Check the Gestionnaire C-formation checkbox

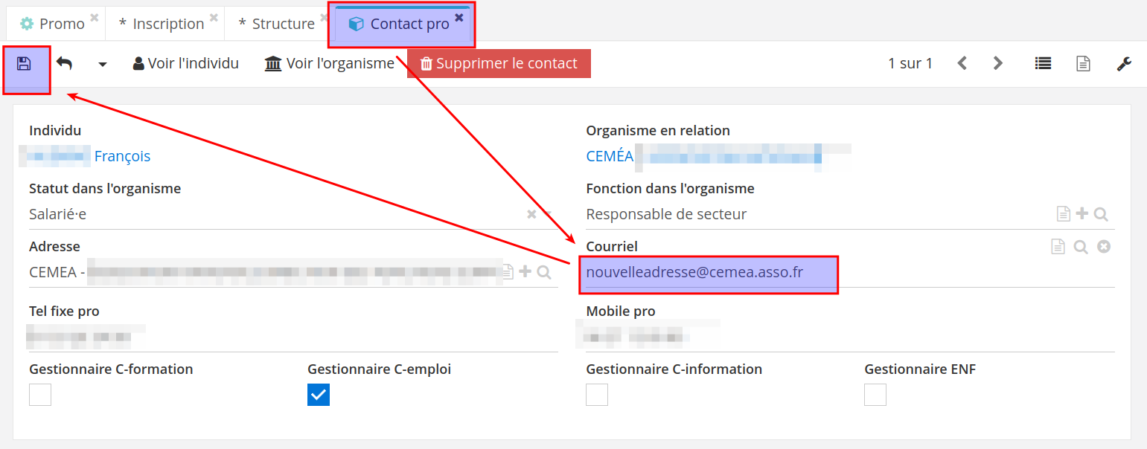[40, 395]
